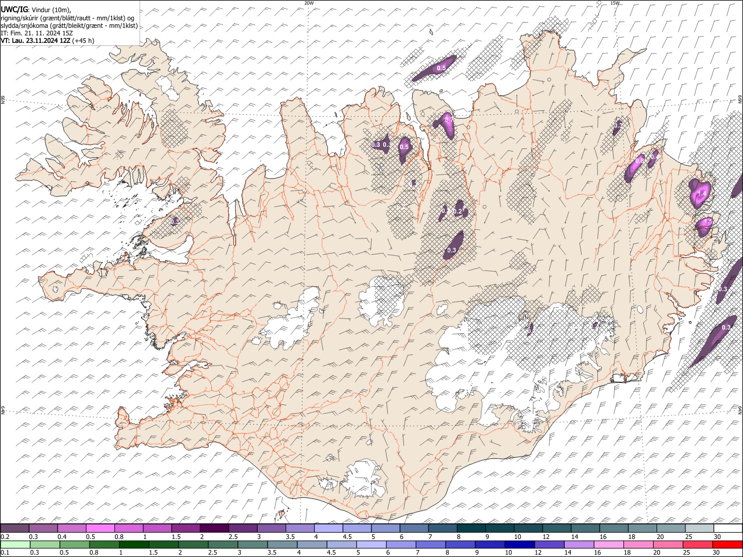The image size is (743, 557).
Task: Pick darkest purple upper-row swatch between 2 and 2.5
Action: 214,529
